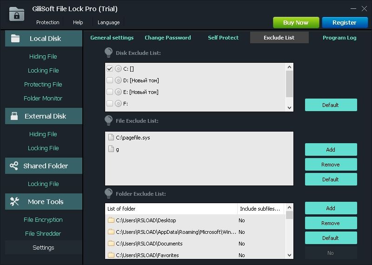Screen dimensions: 372x265
Task: Open Locking File under Local Disk
Action: coord(43,71)
